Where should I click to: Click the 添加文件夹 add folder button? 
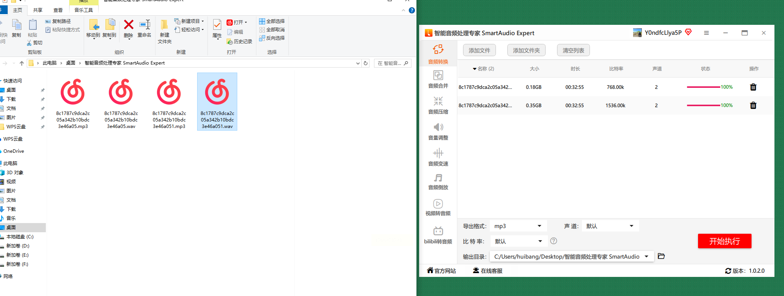coord(526,50)
